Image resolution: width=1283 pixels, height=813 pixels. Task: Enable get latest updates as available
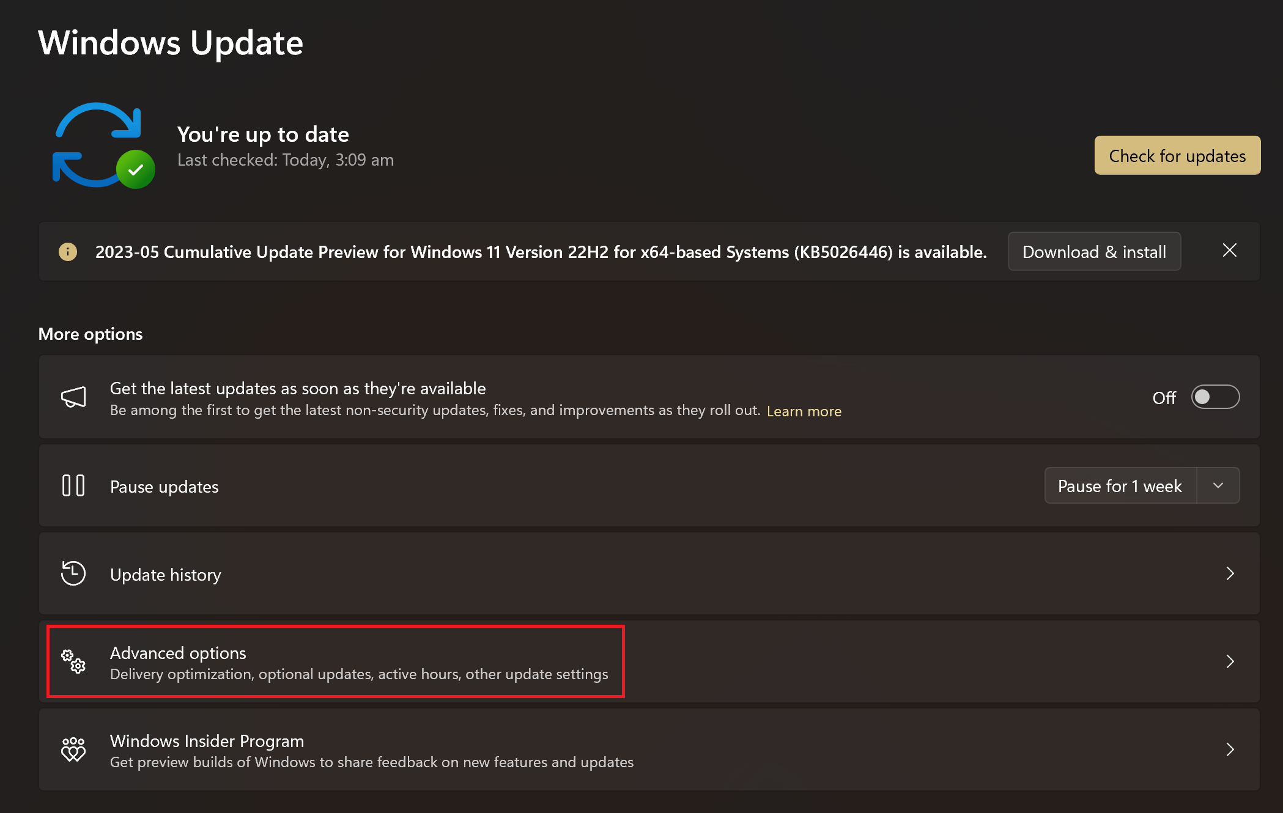coord(1216,397)
